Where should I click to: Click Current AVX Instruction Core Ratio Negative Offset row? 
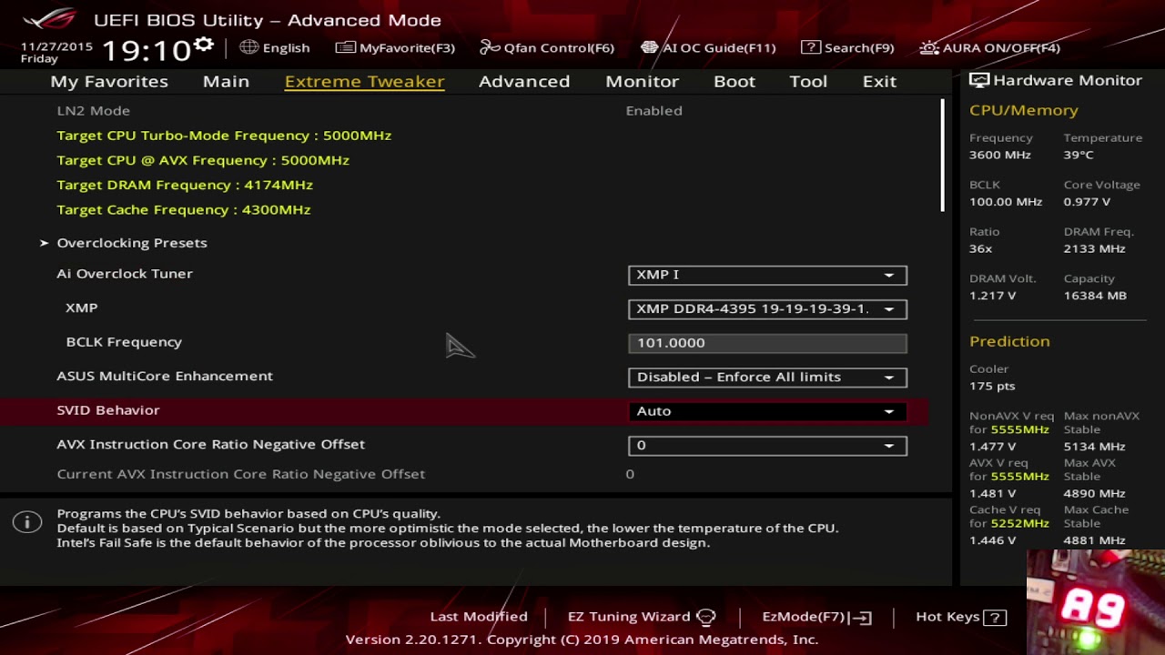point(464,474)
